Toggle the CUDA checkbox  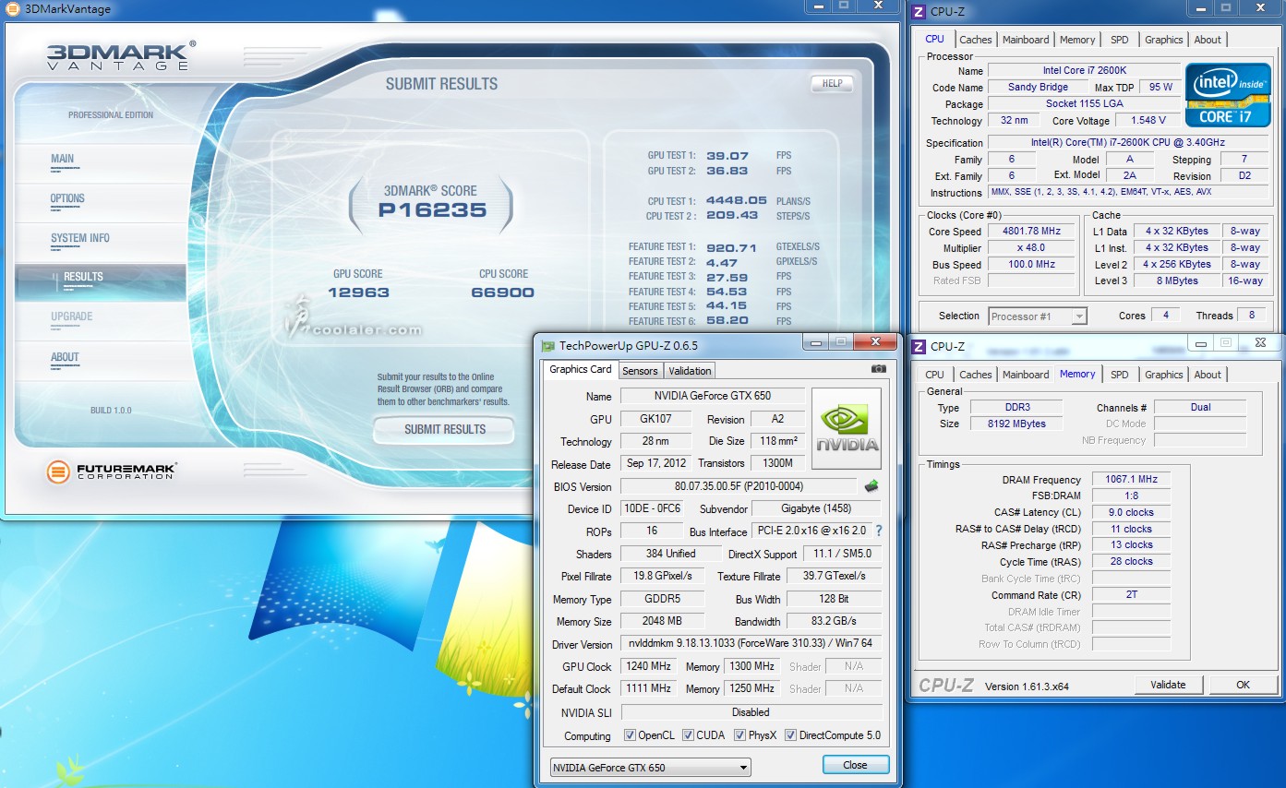point(689,735)
